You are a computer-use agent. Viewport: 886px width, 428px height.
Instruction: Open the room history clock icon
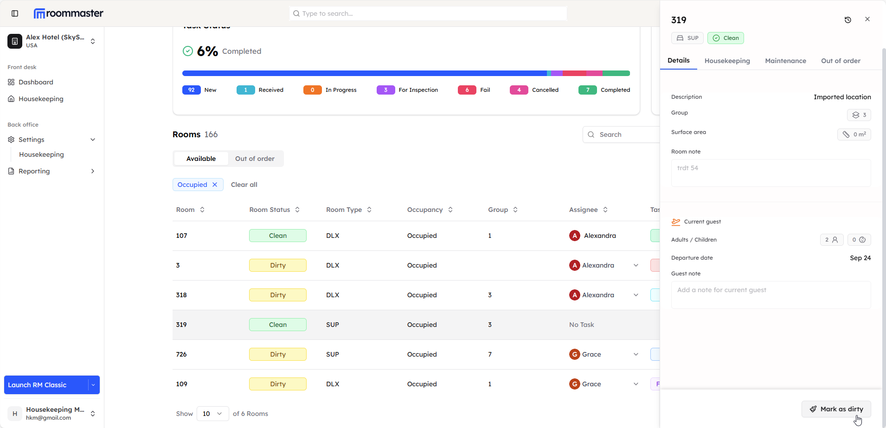tap(847, 19)
